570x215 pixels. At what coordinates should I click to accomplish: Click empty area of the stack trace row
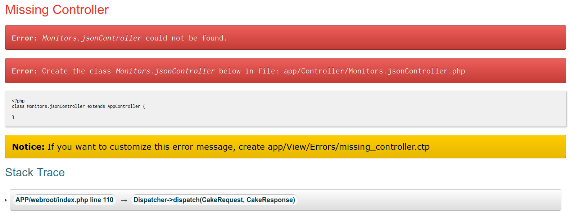(428, 200)
